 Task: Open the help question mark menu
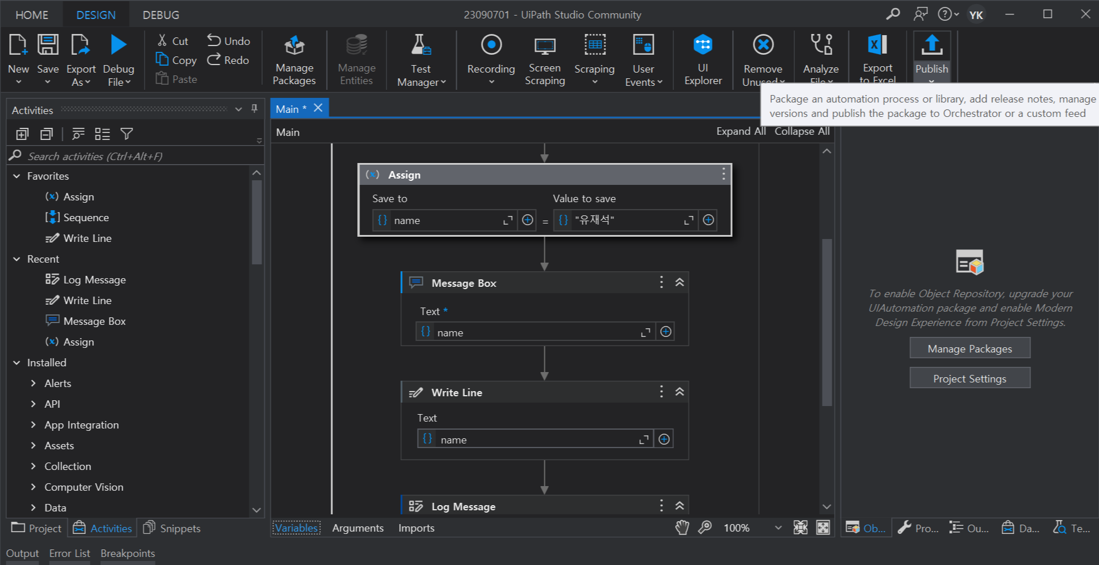point(948,14)
